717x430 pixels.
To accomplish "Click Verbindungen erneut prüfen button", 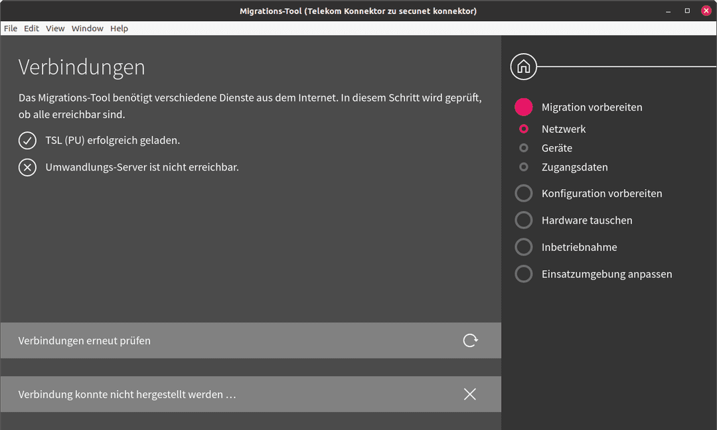I will (x=251, y=340).
